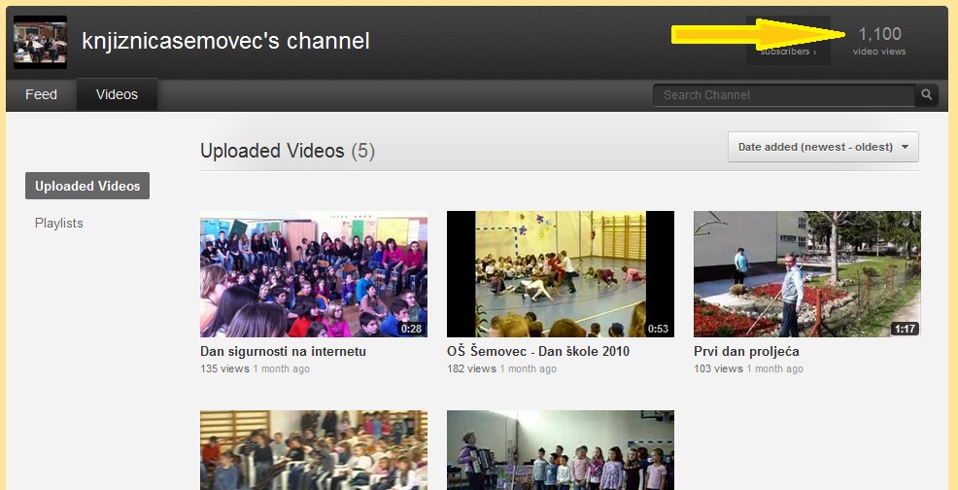Click the 1:17 duration badge
The image size is (958, 490).
pyautogui.click(x=905, y=329)
